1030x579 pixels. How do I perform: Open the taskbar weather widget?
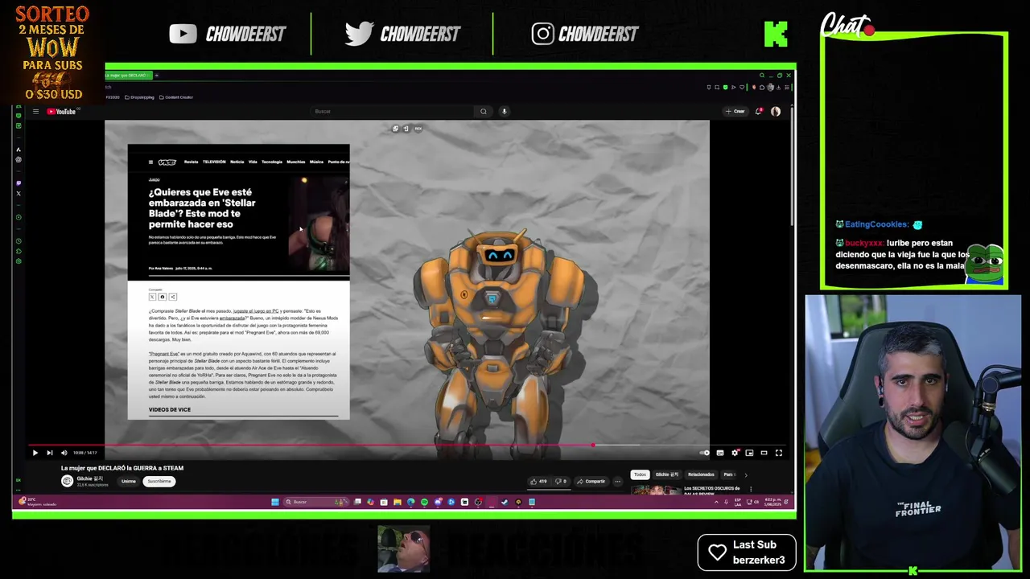click(38, 502)
